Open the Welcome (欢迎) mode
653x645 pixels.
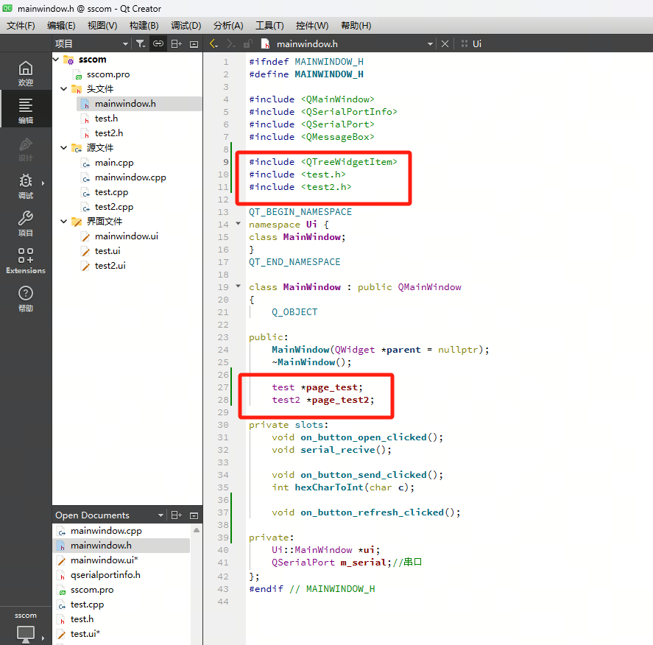tap(26, 74)
